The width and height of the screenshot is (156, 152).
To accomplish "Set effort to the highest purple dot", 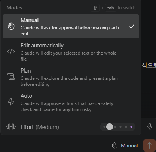I will (x=131, y=127).
